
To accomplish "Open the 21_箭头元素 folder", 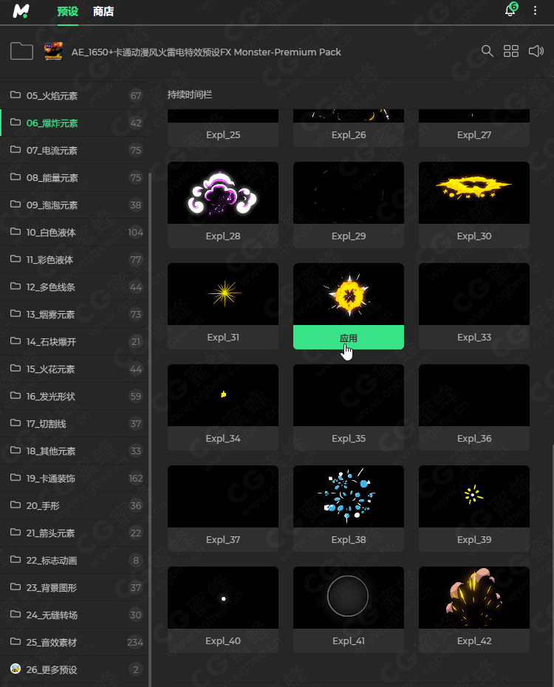I will click(74, 533).
